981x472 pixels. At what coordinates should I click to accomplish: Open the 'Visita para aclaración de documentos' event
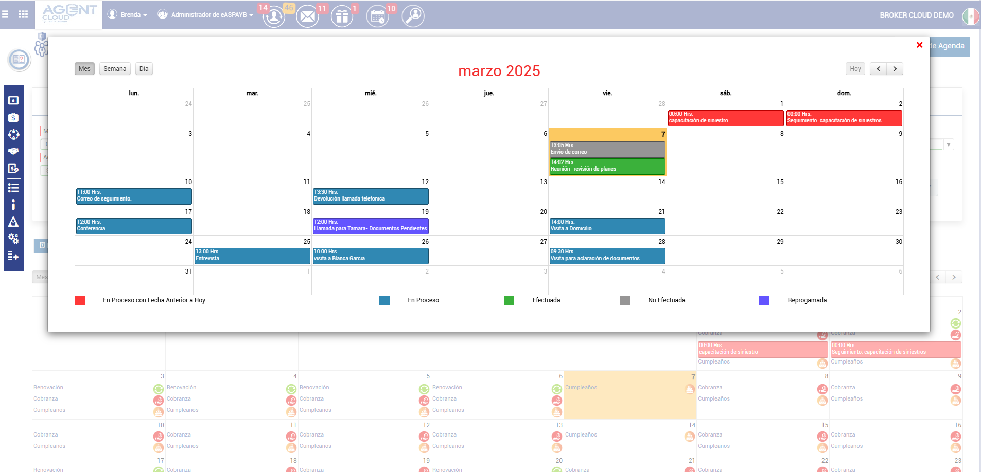(x=607, y=256)
